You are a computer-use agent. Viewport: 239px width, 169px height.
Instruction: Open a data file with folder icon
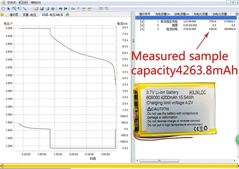[x=36, y=9]
